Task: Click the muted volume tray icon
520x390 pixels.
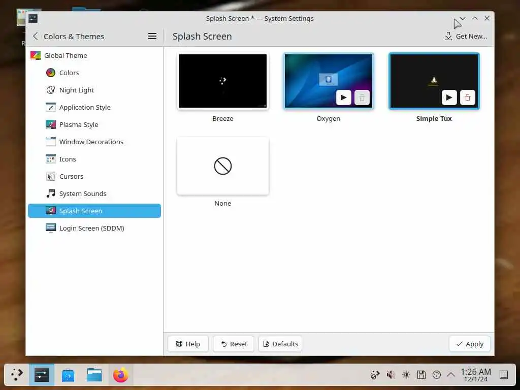Action: click(x=391, y=375)
